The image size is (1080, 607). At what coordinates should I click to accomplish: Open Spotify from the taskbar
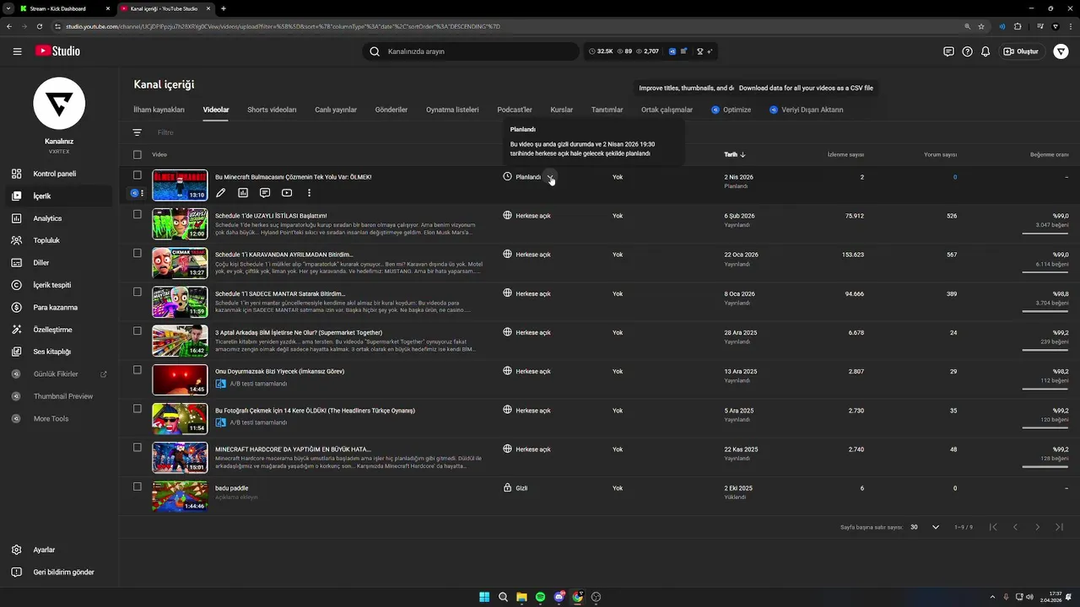coord(541,597)
